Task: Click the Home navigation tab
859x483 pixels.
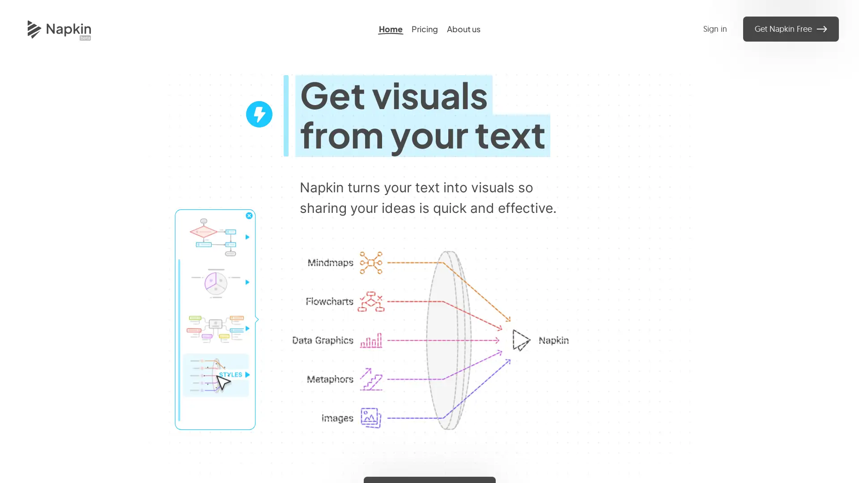Action: (391, 29)
